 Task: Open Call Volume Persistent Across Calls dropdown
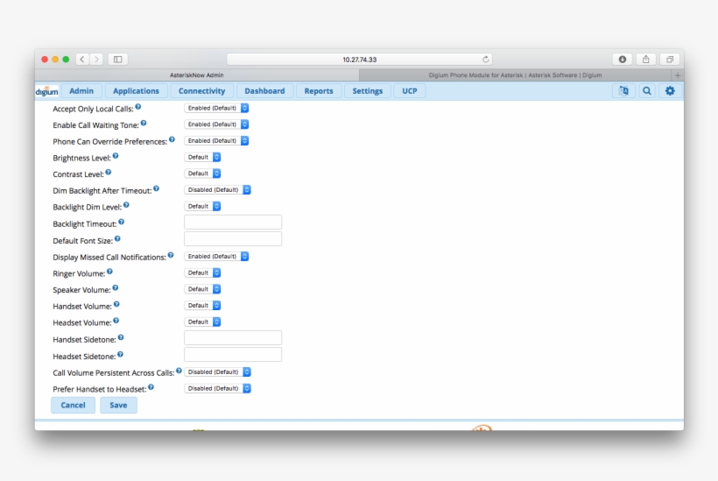point(217,372)
